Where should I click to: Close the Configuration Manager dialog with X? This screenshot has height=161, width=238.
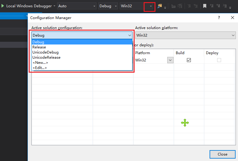tap(232, 18)
